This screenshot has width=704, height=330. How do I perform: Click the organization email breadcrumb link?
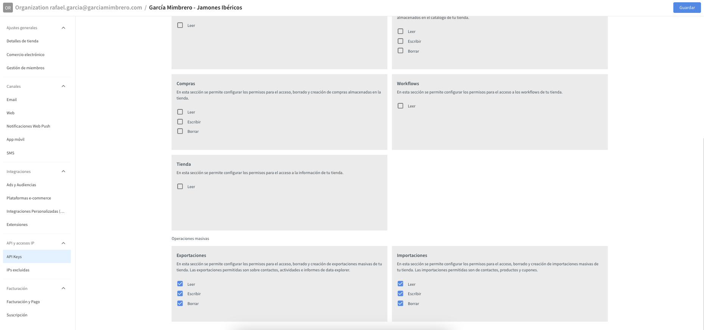pos(78,8)
